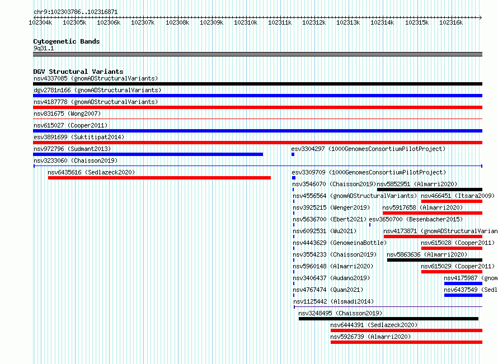Open variant dgv2781n166 label

[97, 90]
